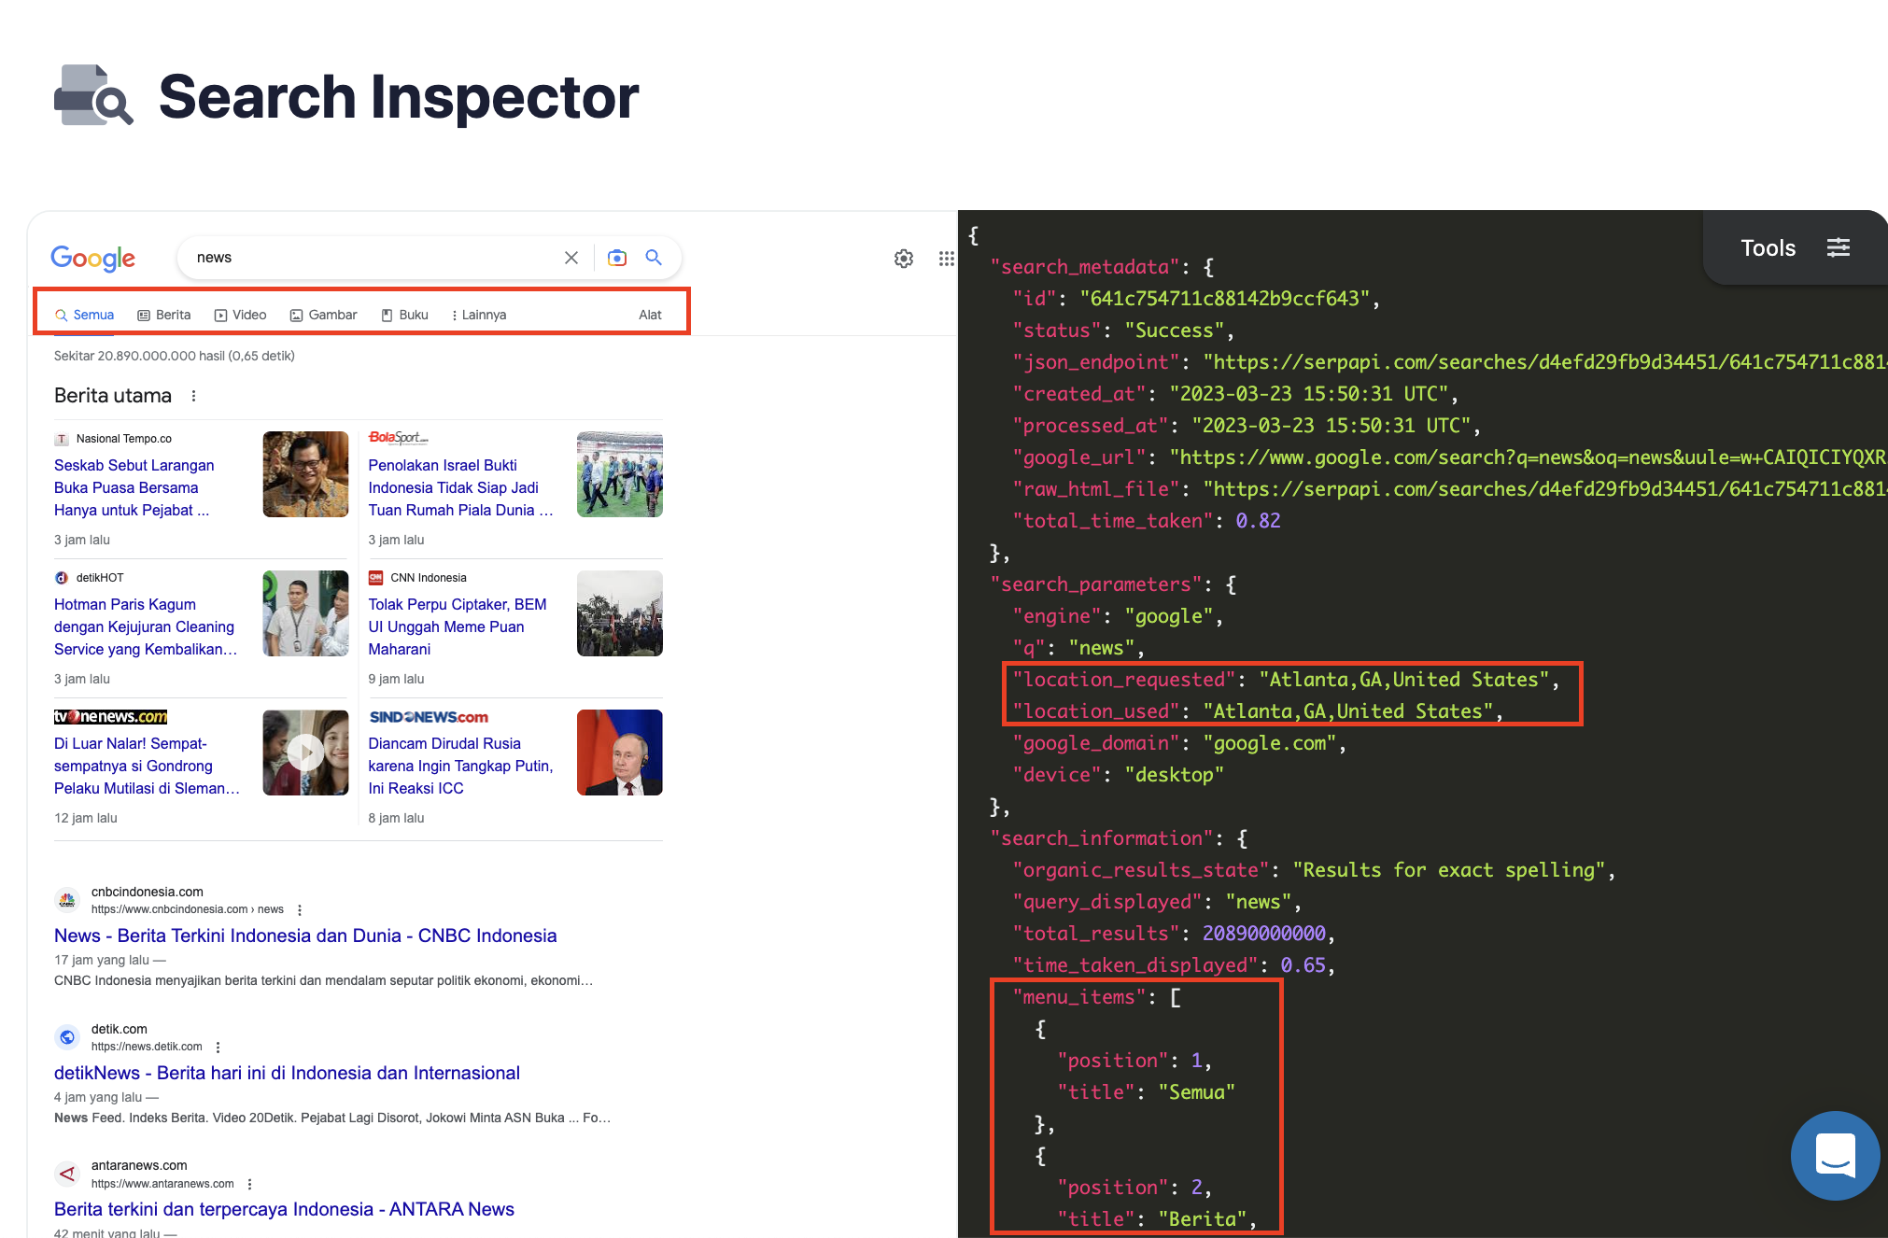The width and height of the screenshot is (1888, 1238).
Task: Open quick settings via the gear icon
Action: pos(903,259)
